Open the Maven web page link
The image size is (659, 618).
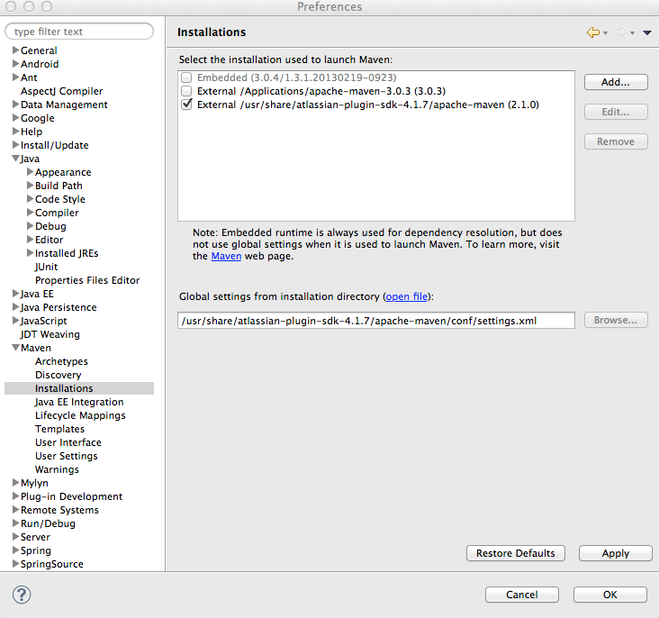(226, 256)
